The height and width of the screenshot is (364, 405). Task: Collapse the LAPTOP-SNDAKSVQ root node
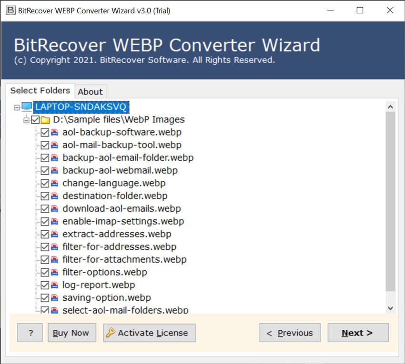click(x=17, y=107)
